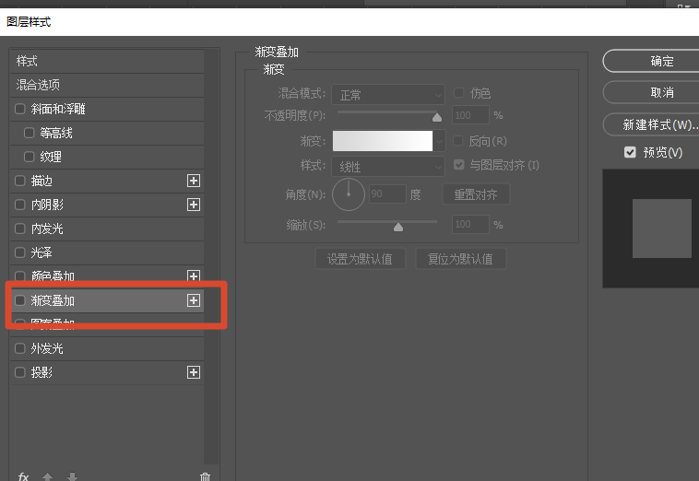Screen dimensions: 699x481
Task: Open 混合模式 dropdown showing 正常
Action: [x=388, y=95]
